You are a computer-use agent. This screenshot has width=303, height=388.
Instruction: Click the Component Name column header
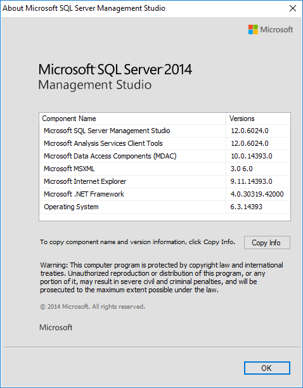(132, 119)
